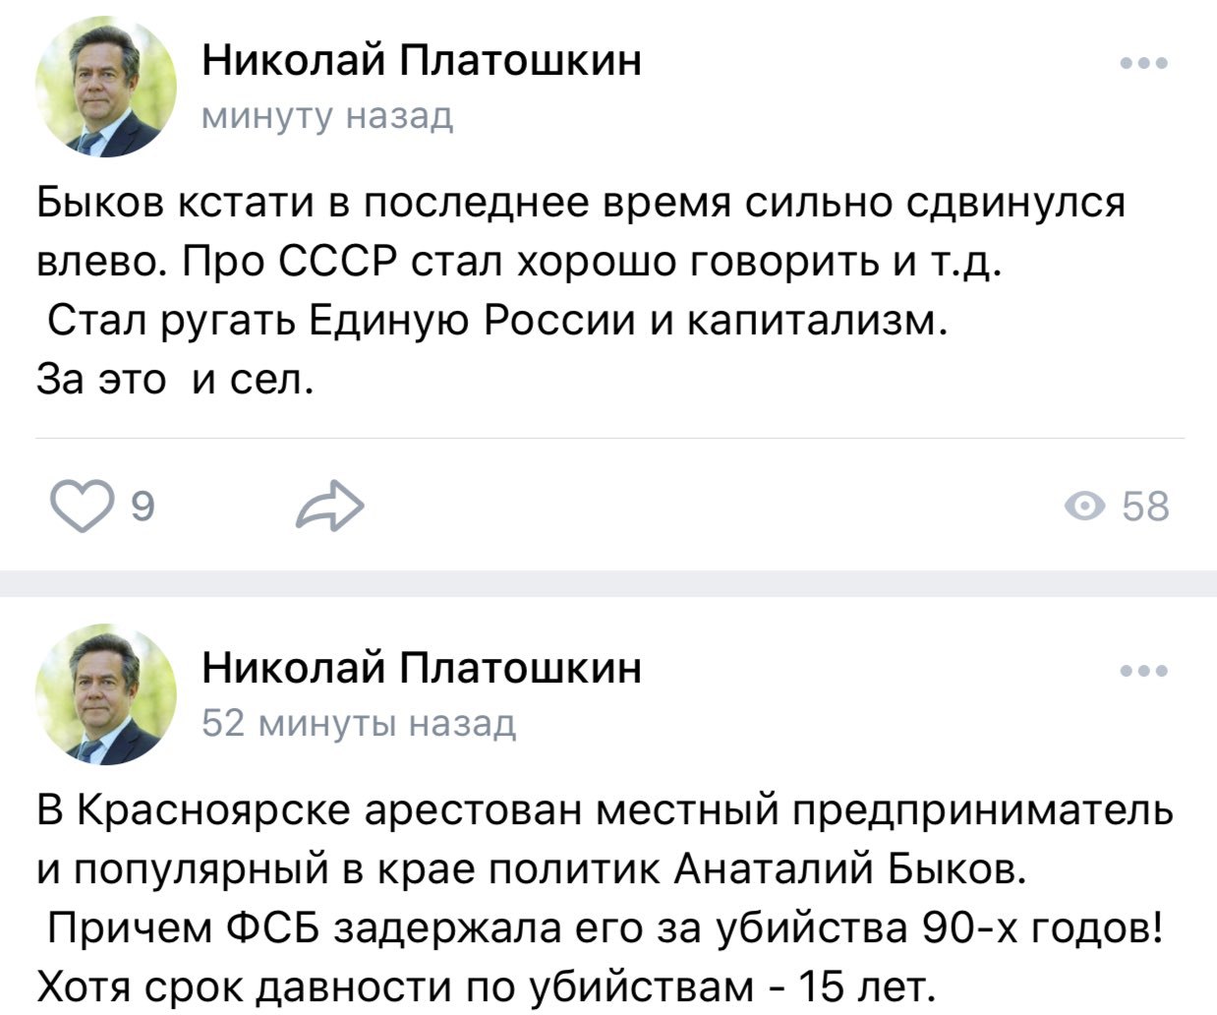Click the line 'За это и сел.'

pyautogui.click(x=175, y=378)
